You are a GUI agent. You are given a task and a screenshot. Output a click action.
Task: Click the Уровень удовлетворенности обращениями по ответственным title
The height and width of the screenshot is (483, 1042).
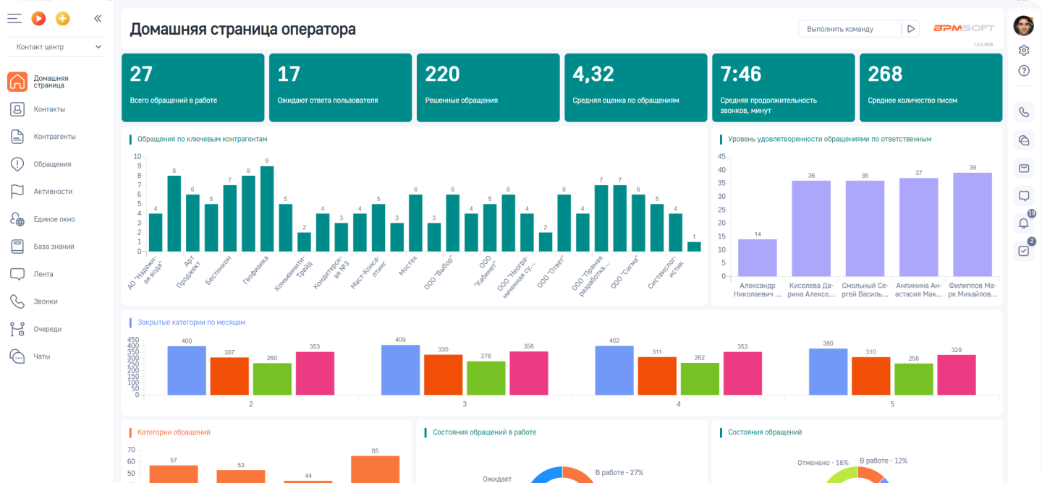click(x=829, y=138)
